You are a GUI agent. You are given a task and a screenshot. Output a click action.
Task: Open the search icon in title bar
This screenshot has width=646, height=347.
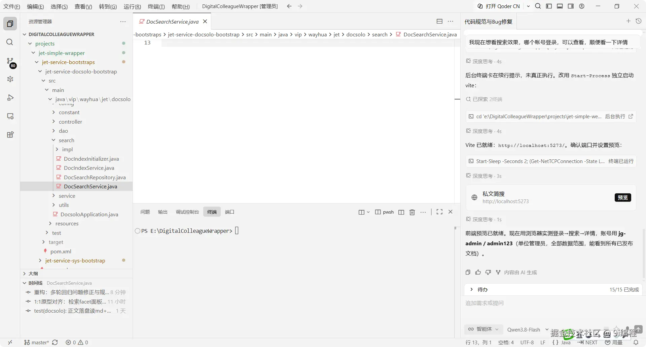(538, 6)
